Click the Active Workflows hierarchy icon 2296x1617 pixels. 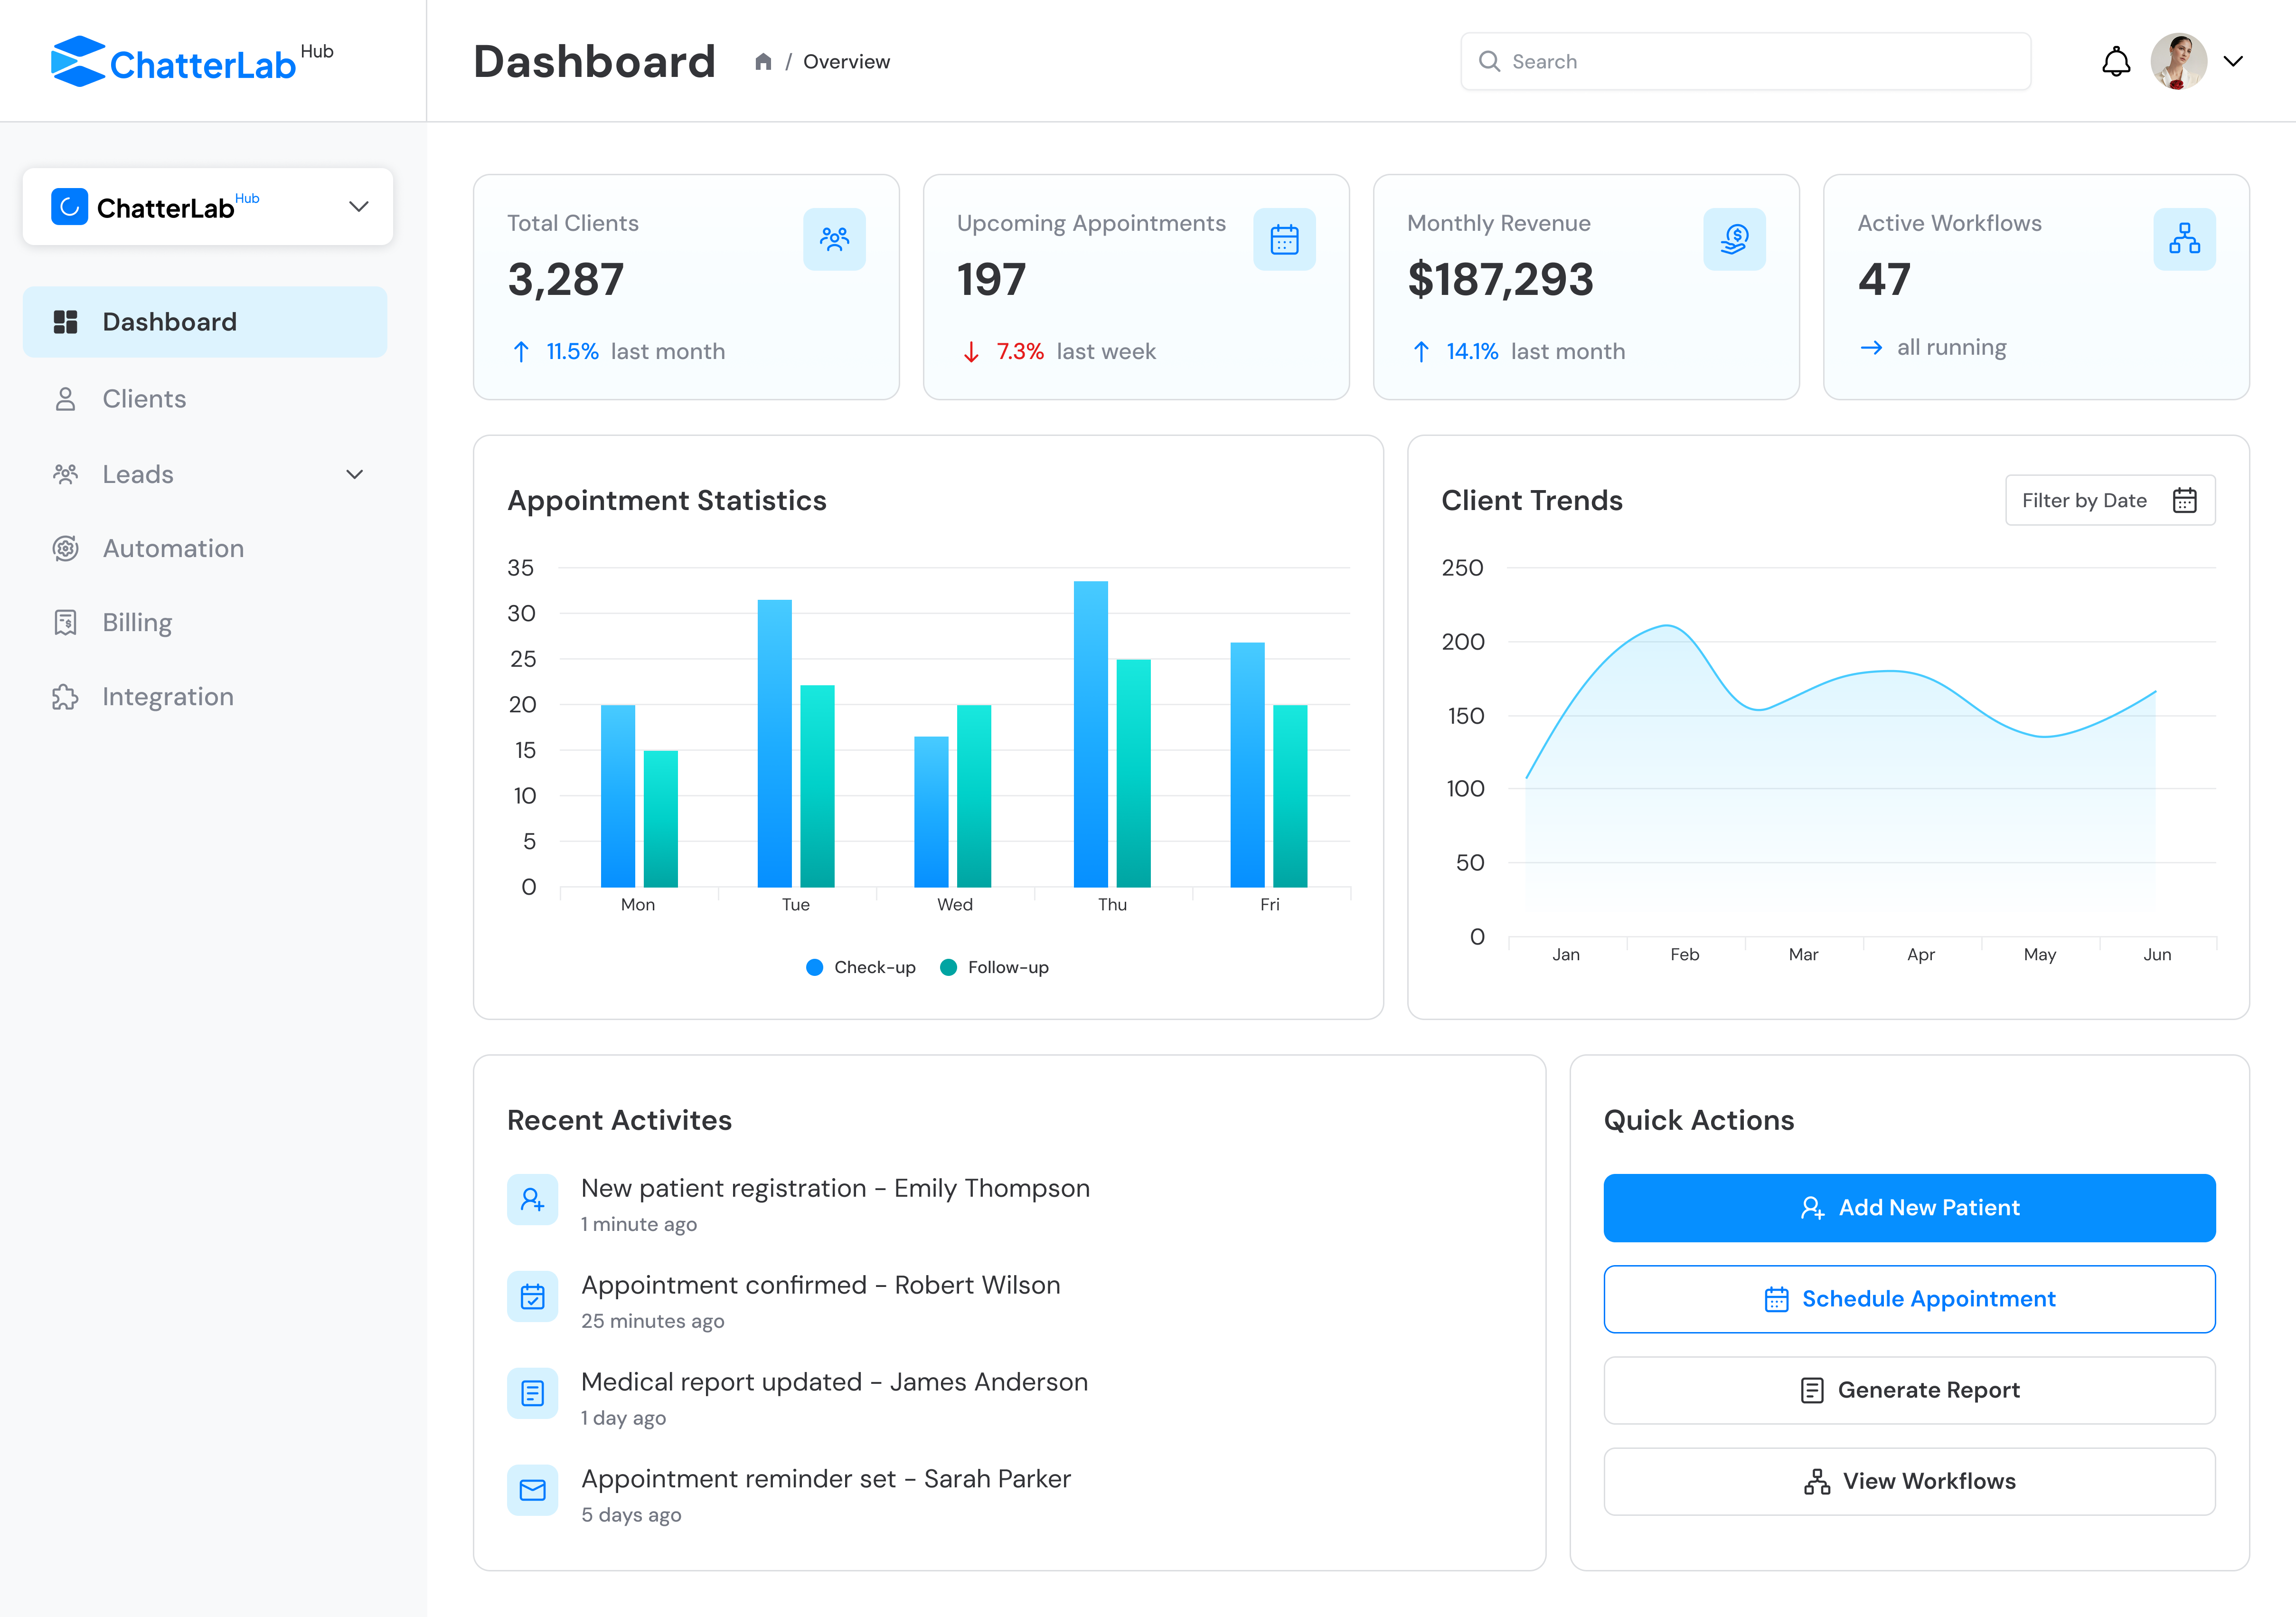pos(2184,239)
